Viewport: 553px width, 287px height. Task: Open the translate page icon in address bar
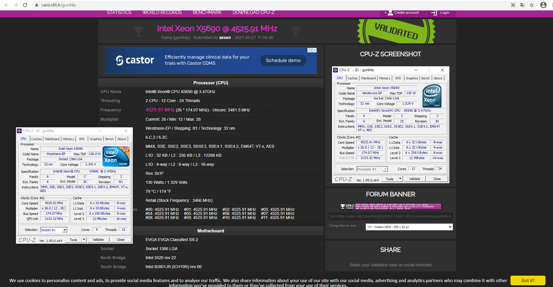522,5
